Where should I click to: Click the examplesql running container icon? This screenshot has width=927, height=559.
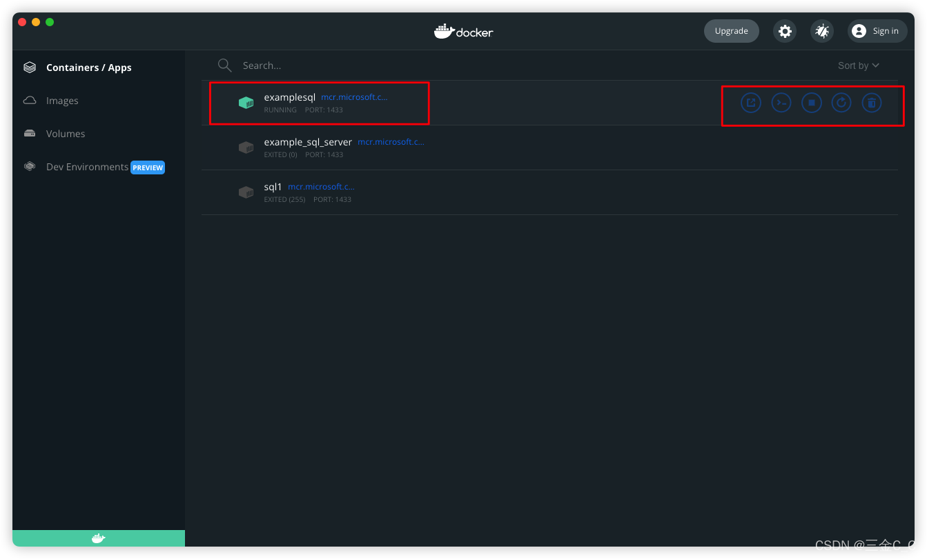246,103
